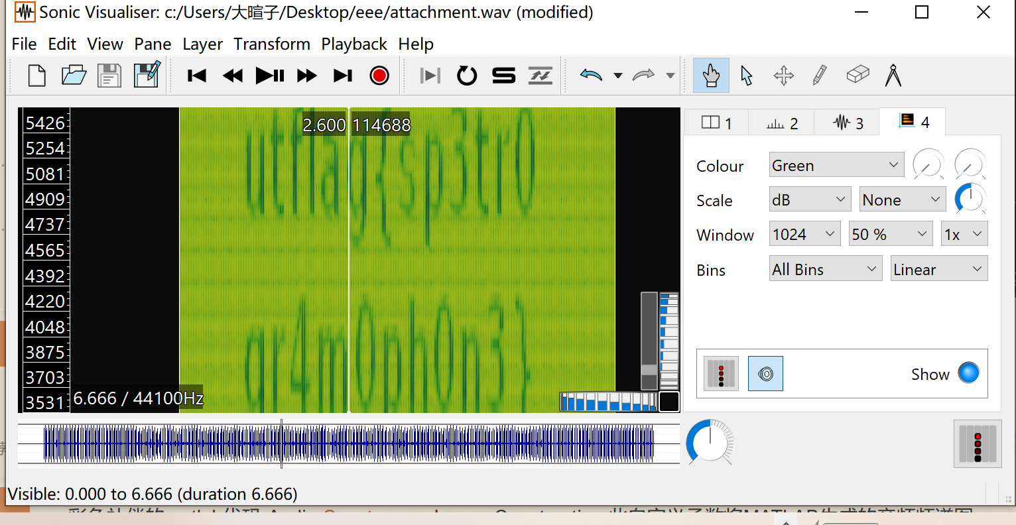The width and height of the screenshot is (1016, 525).
Task: Jump to the end of the audio
Action: pos(343,76)
